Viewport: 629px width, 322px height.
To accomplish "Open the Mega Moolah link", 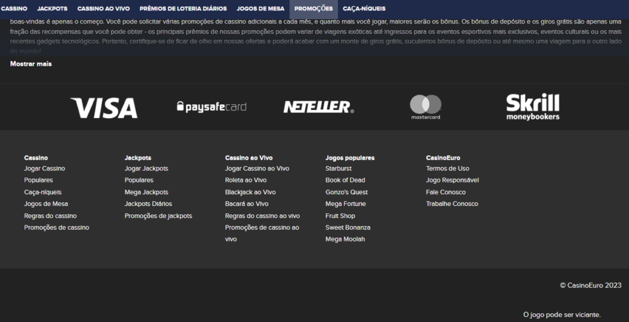I will 345,239.
